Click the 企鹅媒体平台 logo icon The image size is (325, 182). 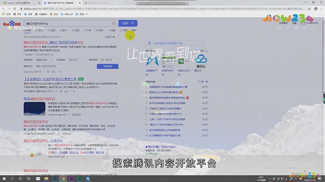(152, 61)
